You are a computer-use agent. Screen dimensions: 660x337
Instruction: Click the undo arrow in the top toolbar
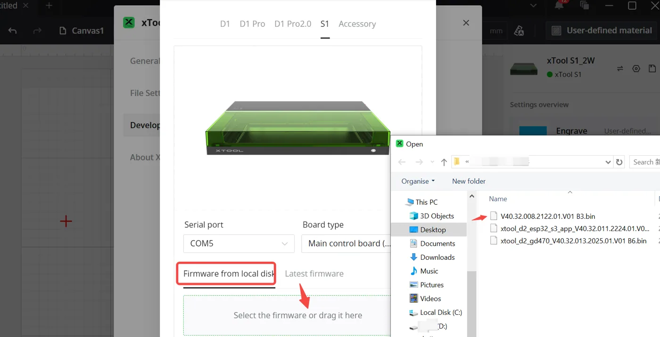coord(13,31)
